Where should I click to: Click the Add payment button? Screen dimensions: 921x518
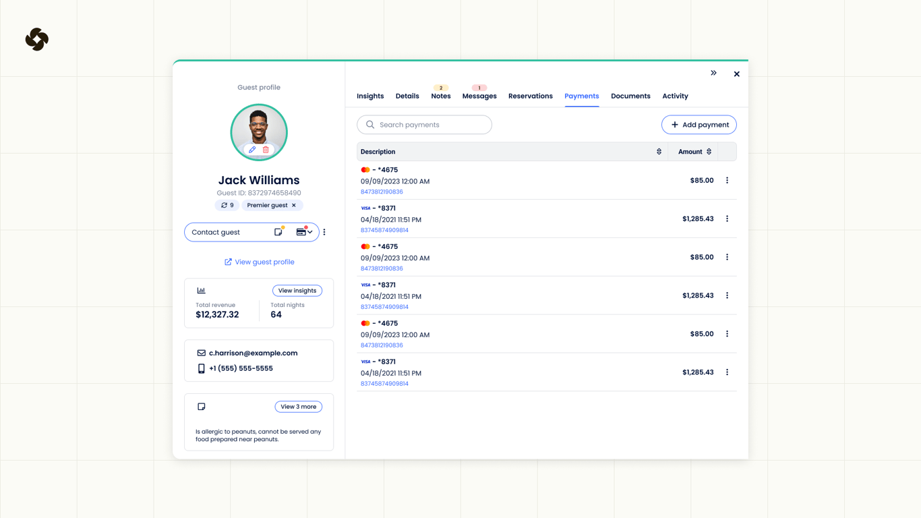[699, 124]
